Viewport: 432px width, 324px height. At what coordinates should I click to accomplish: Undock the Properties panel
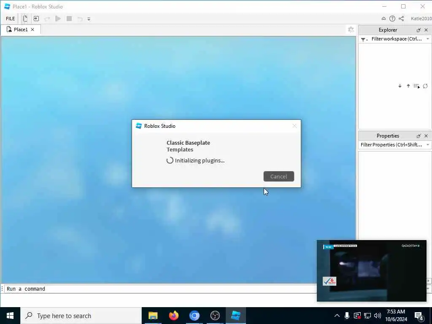419,136
